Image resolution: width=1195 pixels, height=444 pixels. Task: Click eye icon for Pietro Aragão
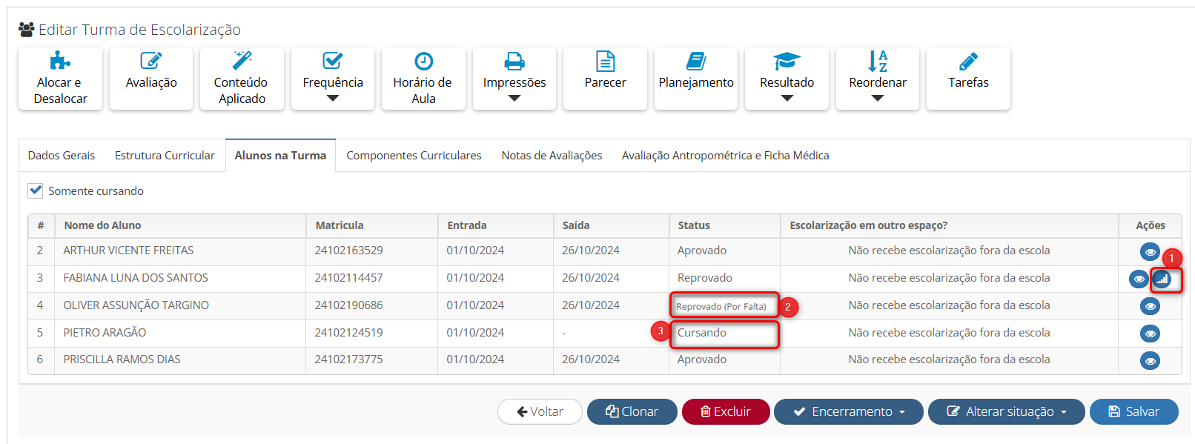coord(1150,334)
